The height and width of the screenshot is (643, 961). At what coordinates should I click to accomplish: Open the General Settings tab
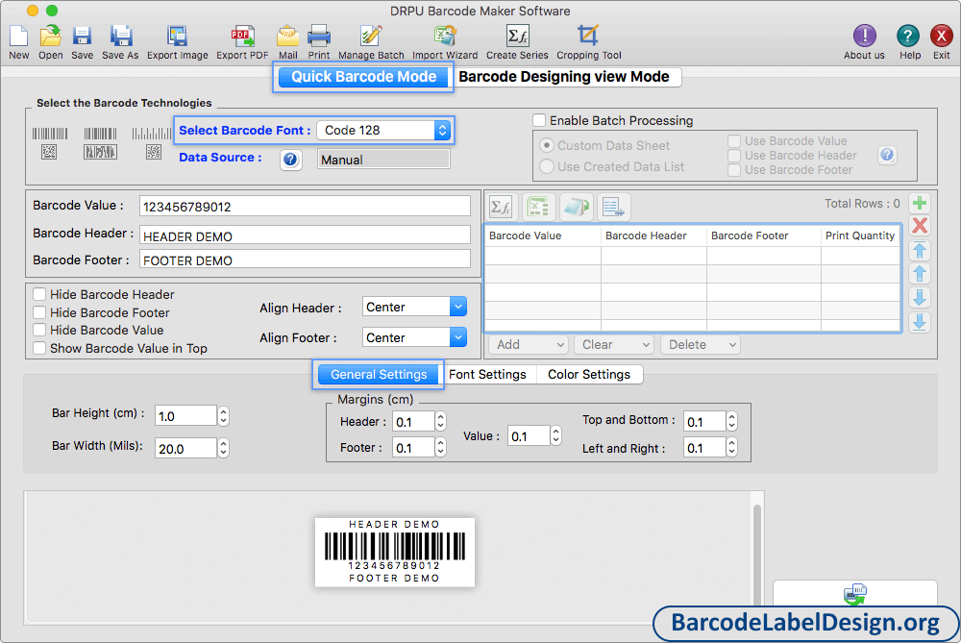click(378, 375)
